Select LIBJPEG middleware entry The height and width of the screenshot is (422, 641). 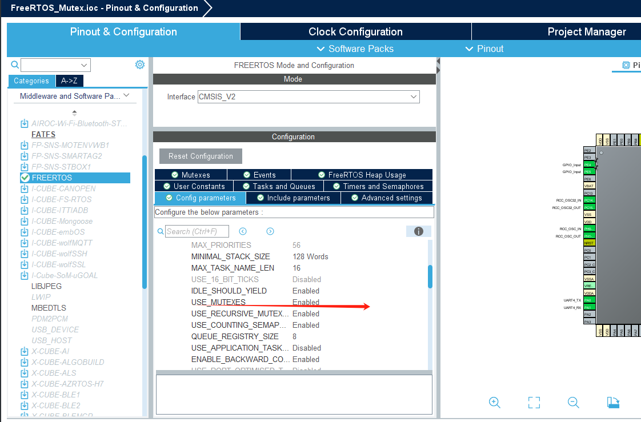coord(47,286)
